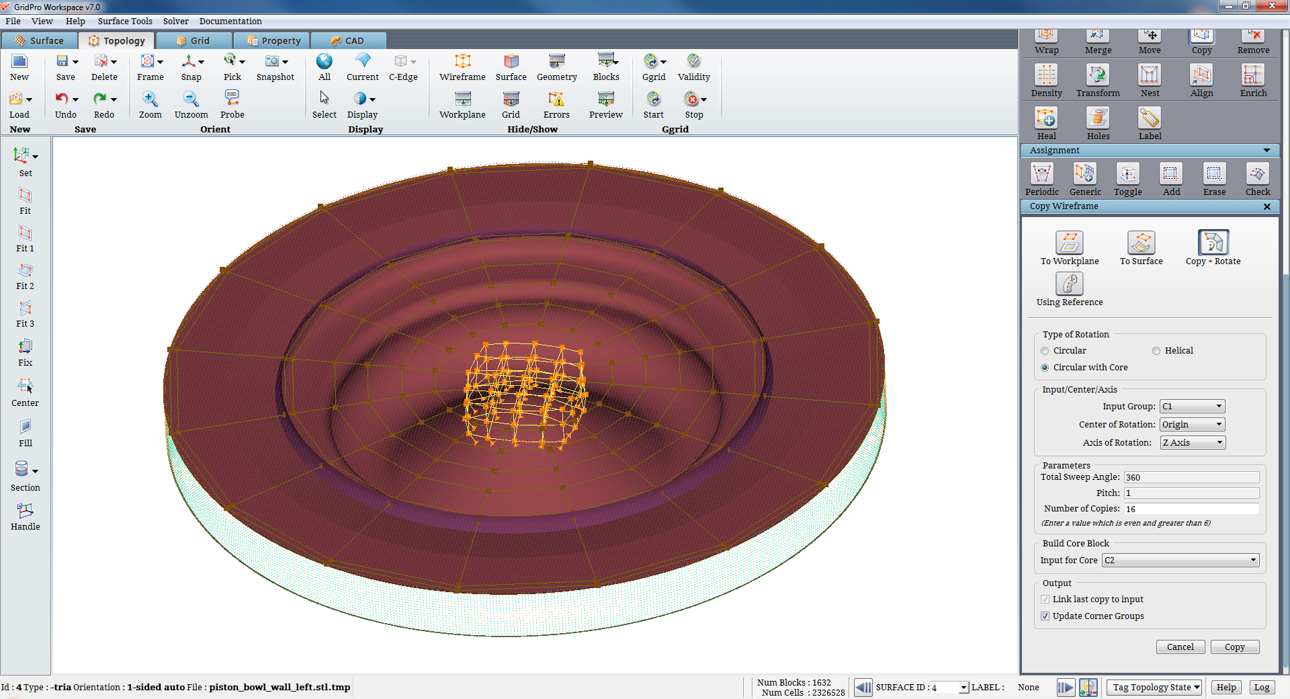The image size is (1290, 699).
Task: Select Circular with Core option
Action: point(1045,368)
